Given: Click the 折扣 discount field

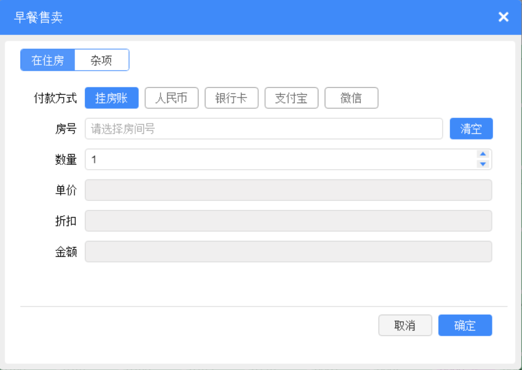Looking at the screenshot, I should point(288,221).
